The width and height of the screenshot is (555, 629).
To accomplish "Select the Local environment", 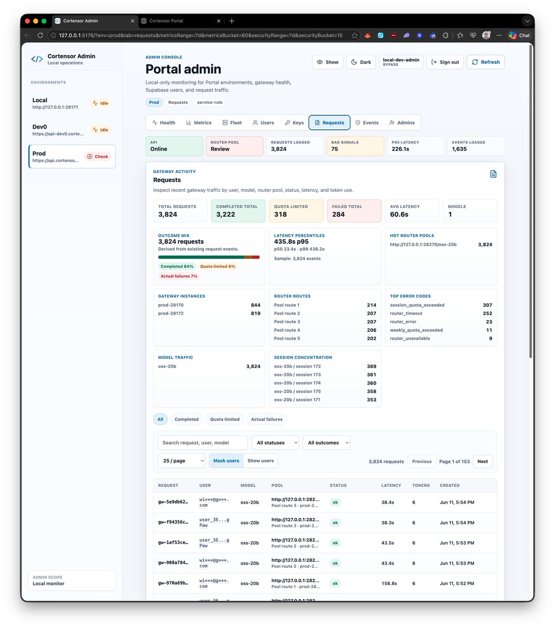I will [72, 103].
